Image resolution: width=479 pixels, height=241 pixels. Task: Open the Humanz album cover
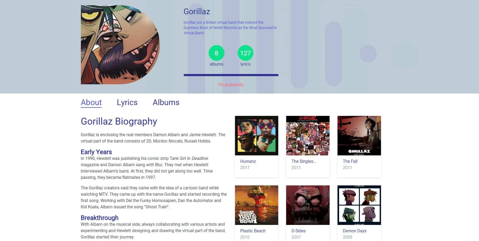(x=257, y=136)
